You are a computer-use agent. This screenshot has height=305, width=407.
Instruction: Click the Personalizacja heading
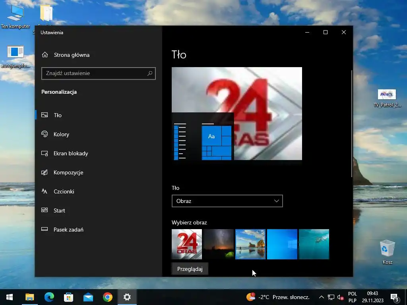pos(59,92)
